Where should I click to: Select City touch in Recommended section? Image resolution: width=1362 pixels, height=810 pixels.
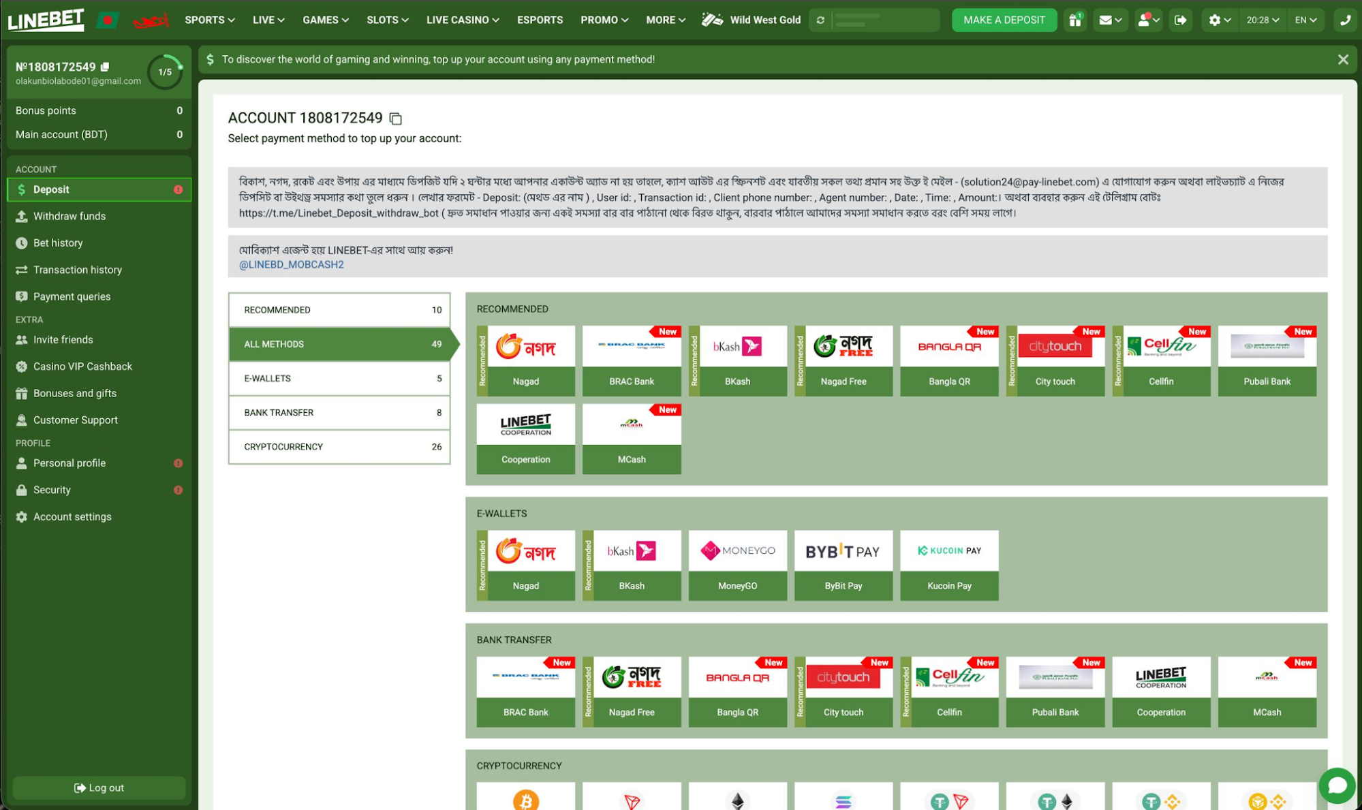(x=1055, y=361)
